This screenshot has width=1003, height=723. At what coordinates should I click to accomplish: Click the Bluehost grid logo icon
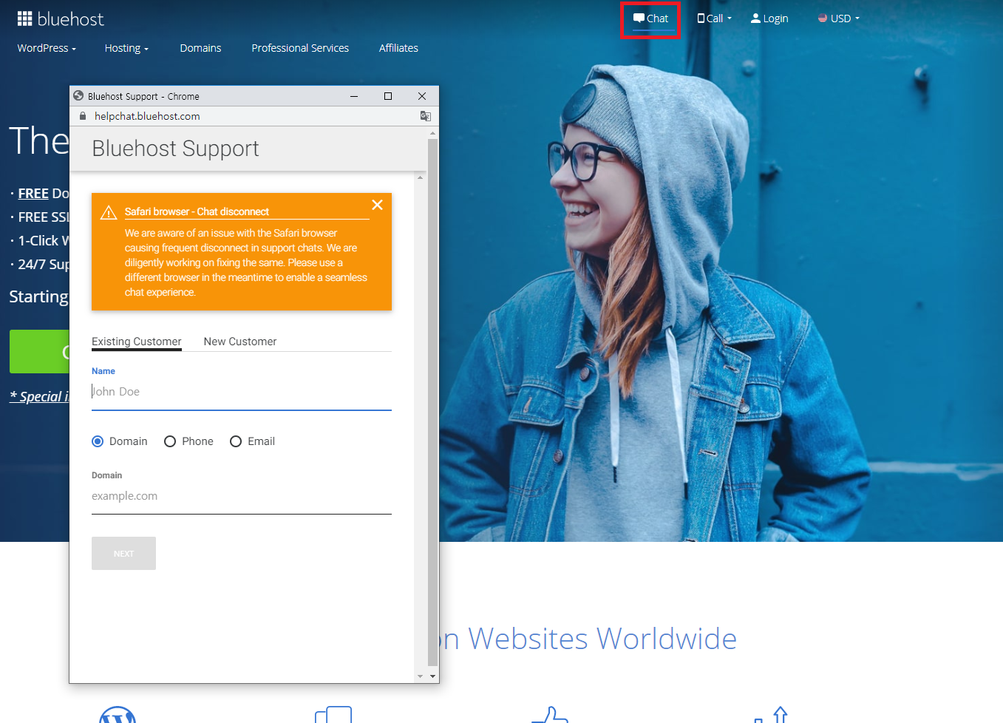click(25, 18)
